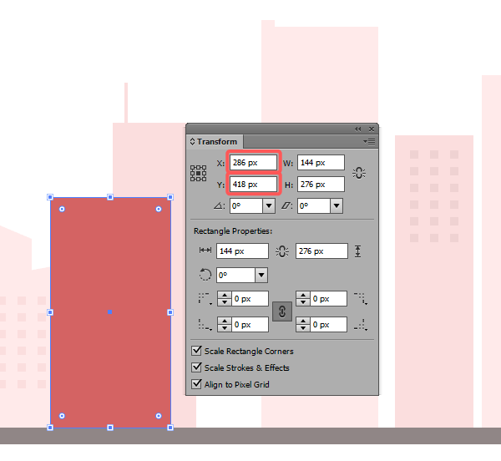Click the shear angle icon
This screenshot has height=461, width=501.
286,205
